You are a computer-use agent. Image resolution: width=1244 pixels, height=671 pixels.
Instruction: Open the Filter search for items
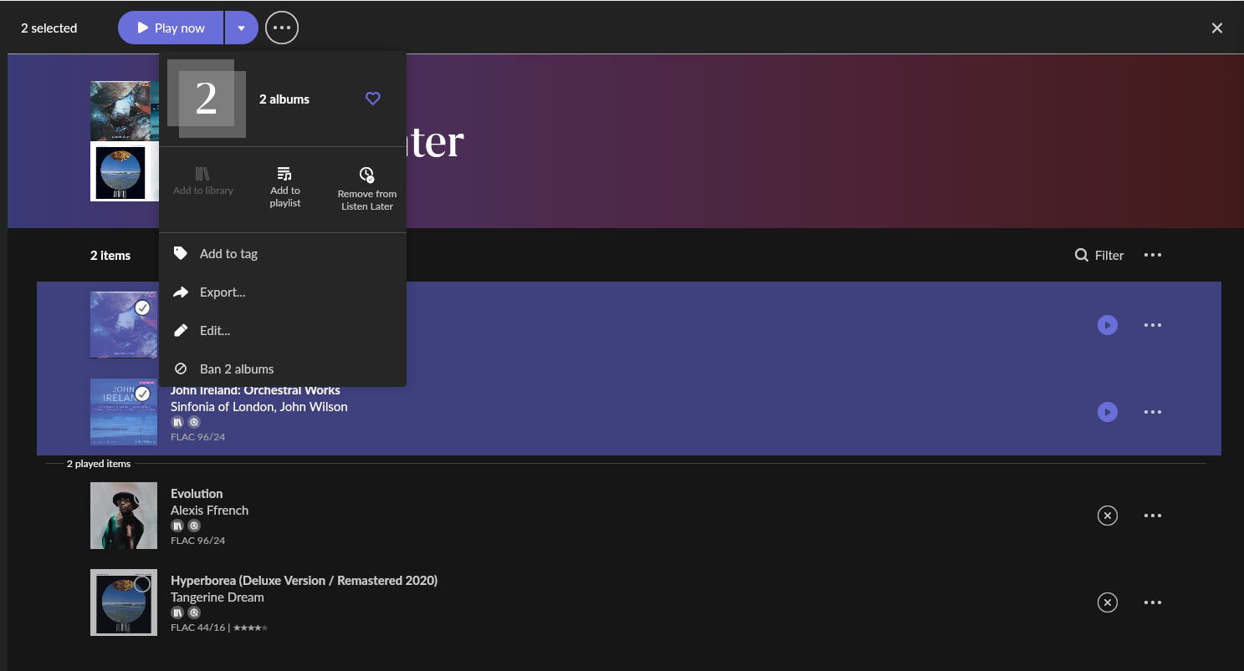point(1099,255)
